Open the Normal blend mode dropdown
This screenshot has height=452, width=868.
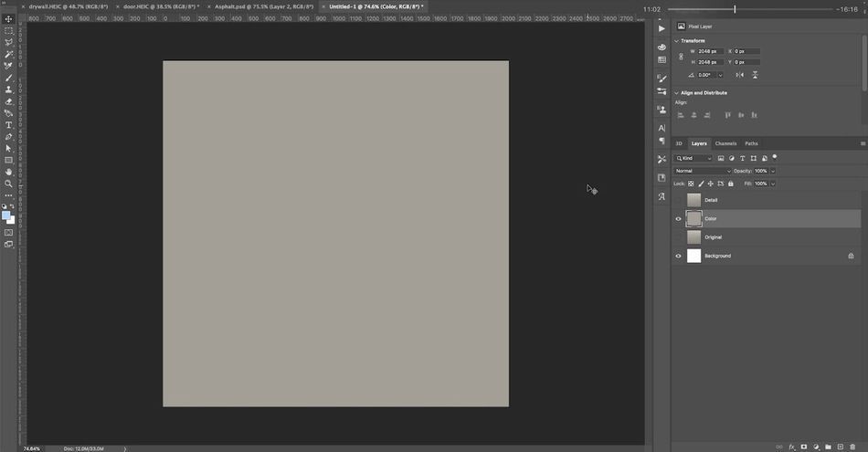pos(702,171)
